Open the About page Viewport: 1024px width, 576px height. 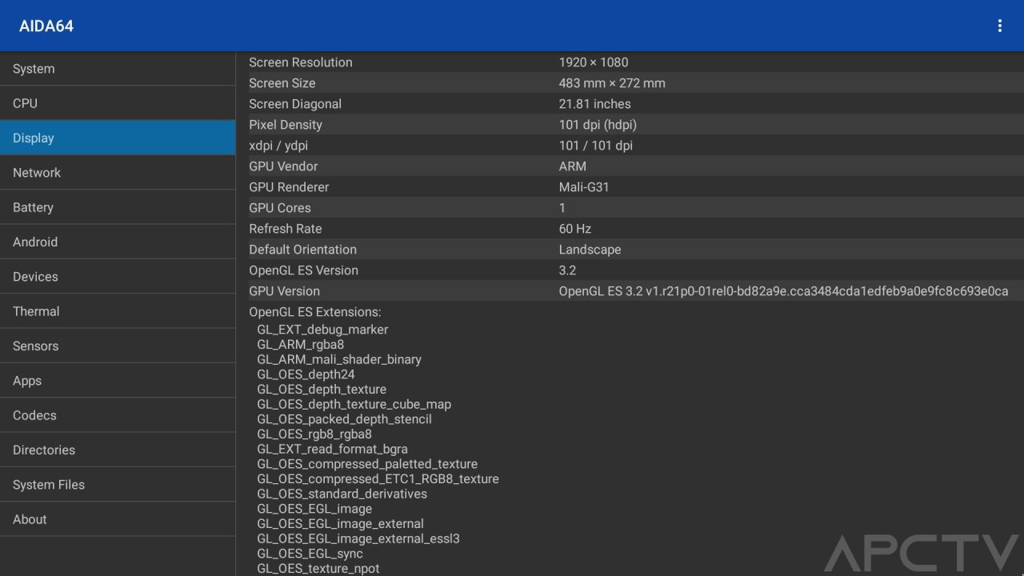tap(118, 519)
